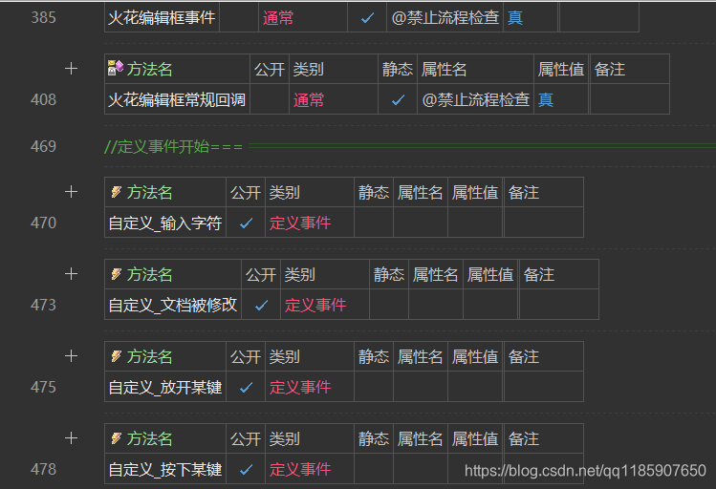
Task: Click 备注 header above 自定义_文档被修改 row
Action: (x=539, y=275)
